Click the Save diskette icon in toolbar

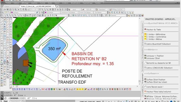click(8, 9)
